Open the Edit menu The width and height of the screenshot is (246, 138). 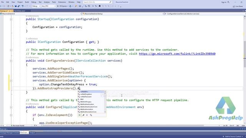pos(8,2)
